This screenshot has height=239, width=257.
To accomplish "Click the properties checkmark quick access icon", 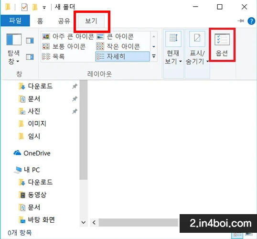I will 24,7.
